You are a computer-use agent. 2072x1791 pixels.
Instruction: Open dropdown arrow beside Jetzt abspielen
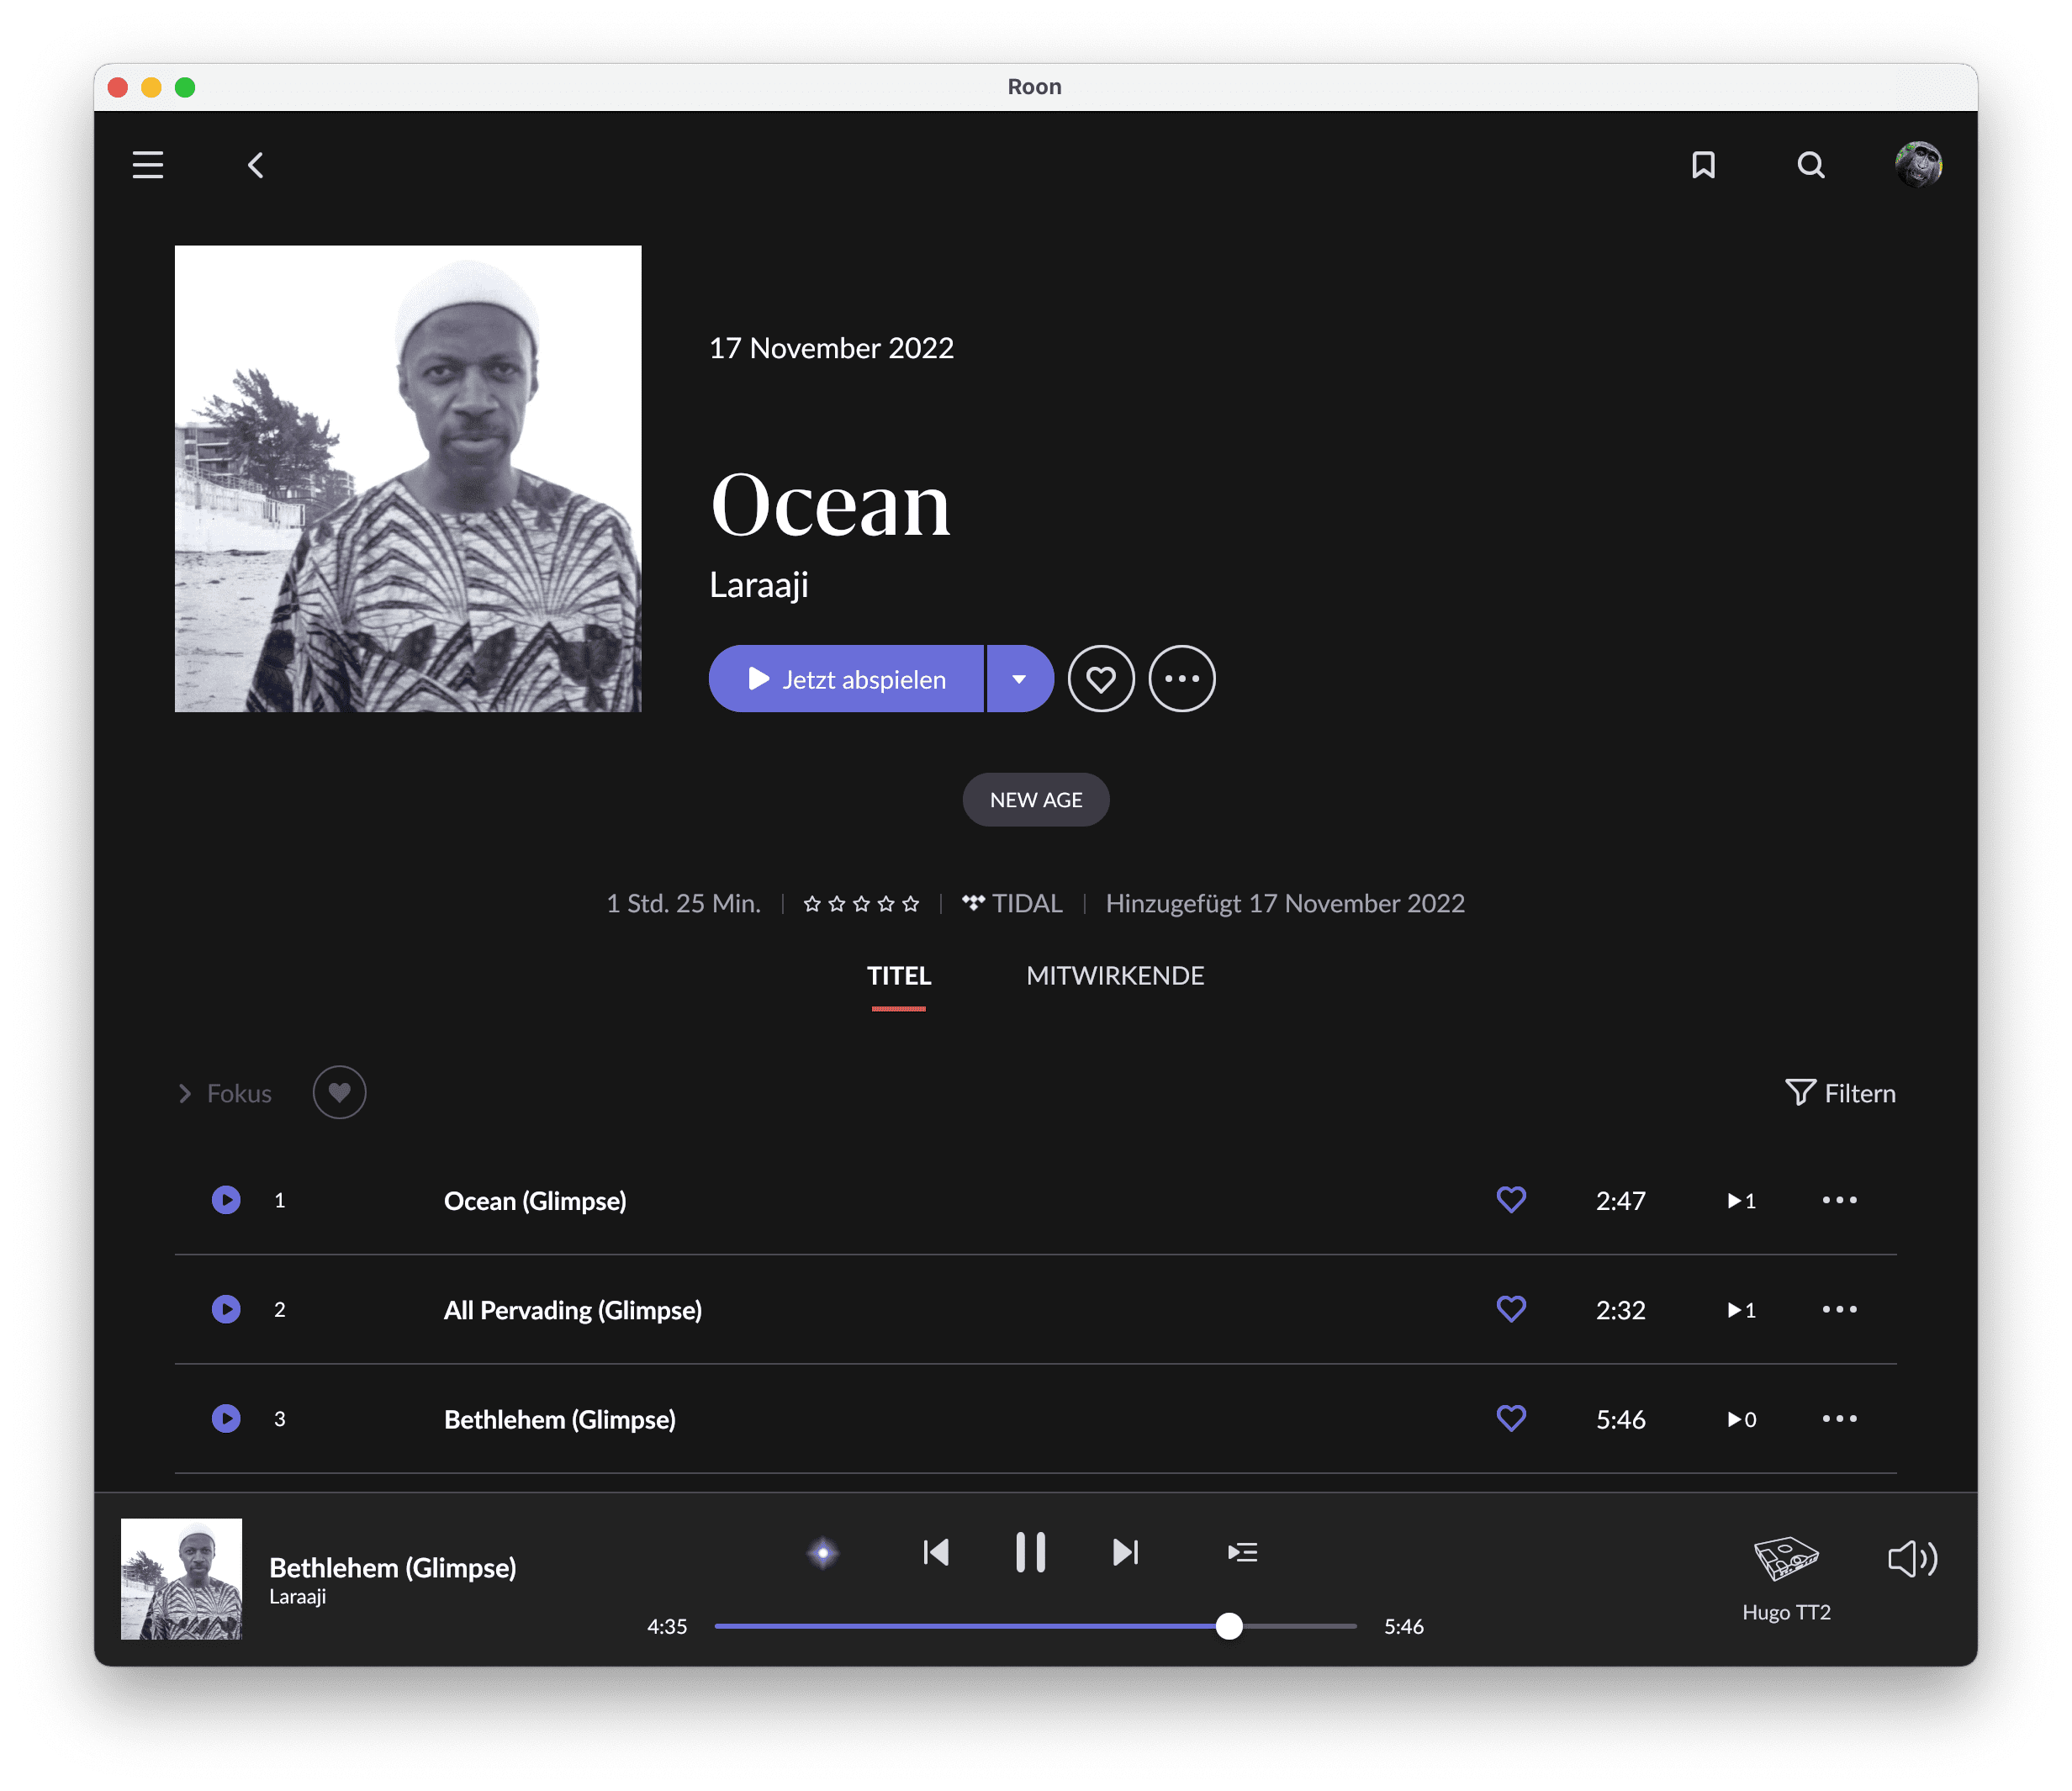(1019, 679)
